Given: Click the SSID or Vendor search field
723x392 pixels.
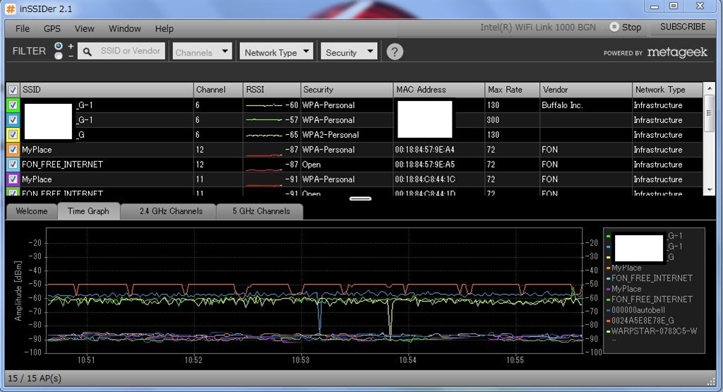Looking at the screenshot, I should coord(131,51).
